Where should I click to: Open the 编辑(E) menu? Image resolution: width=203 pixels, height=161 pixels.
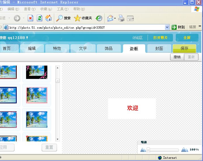(x=13, y=9)
